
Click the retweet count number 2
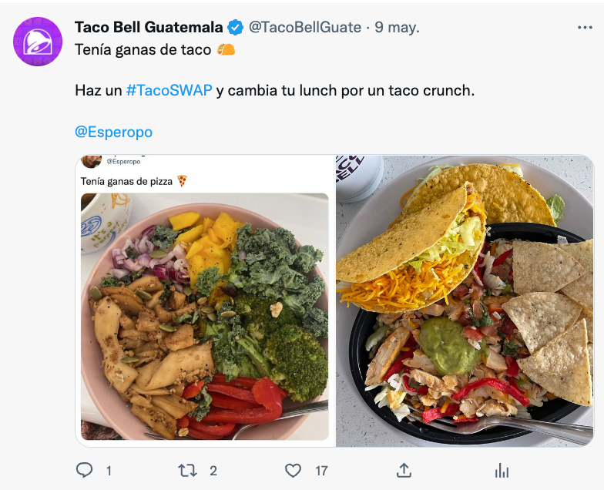[213, 471]
